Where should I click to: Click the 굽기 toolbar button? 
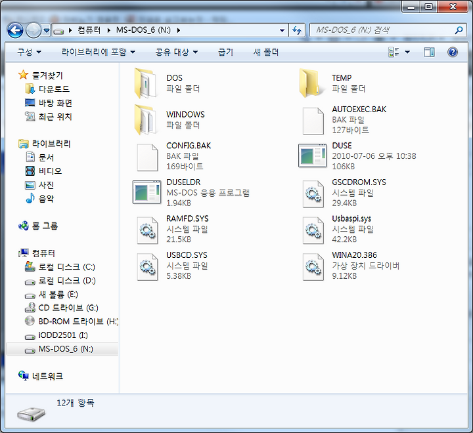tap(225, 52)
